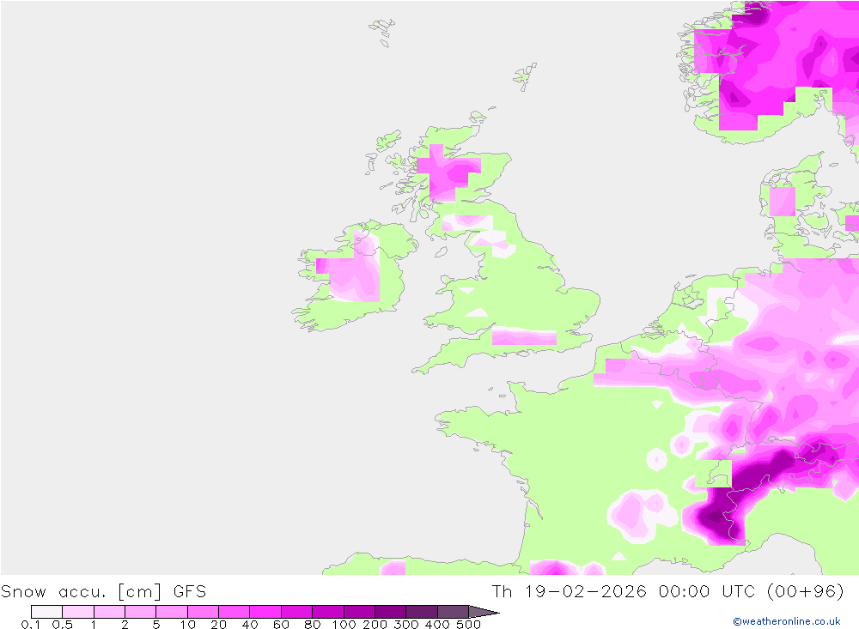Click the 40–60 cm legend swatch

click(x=265, y=612)
